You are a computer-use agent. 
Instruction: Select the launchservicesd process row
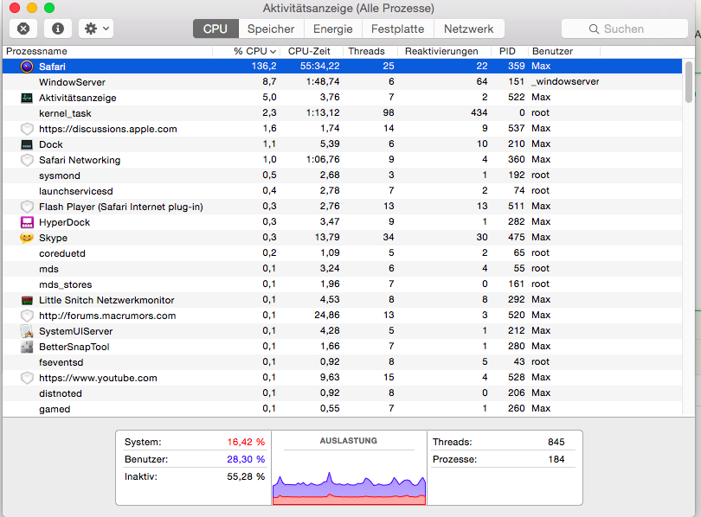coord(343,191)
